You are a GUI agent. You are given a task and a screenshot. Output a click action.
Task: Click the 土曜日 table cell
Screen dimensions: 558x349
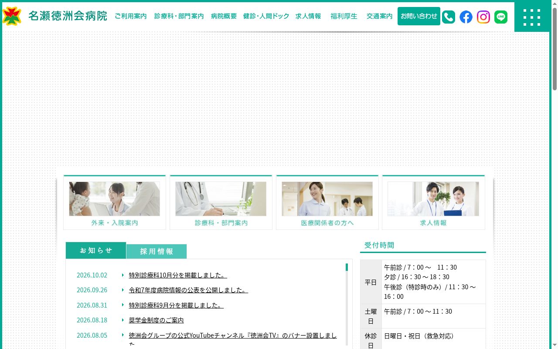click(371, 316)
